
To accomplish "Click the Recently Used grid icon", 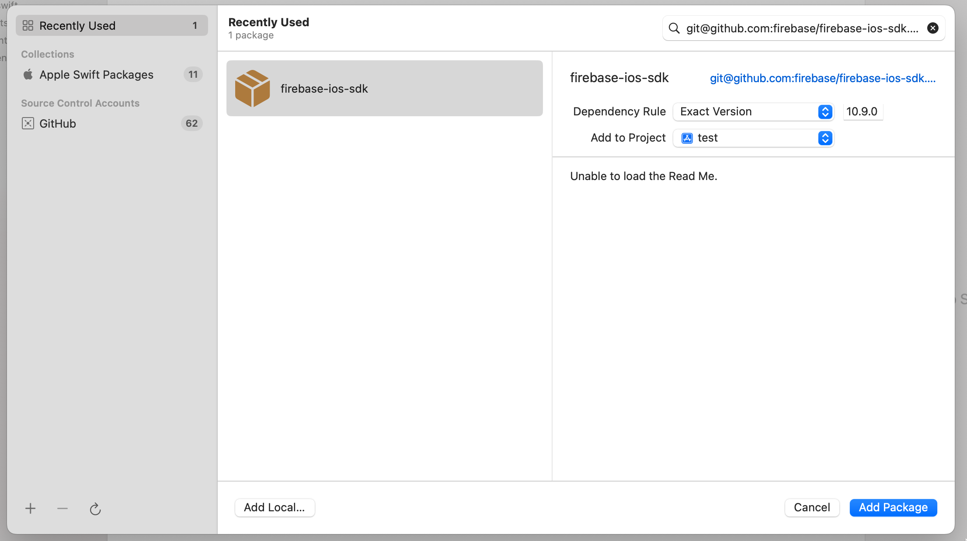I will 28,26.
